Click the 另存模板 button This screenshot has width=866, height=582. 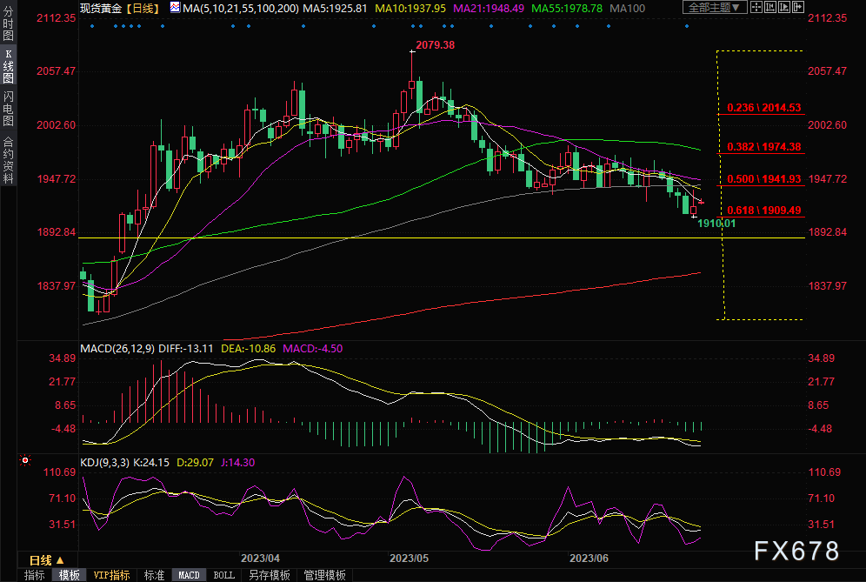tap(270, 575)
